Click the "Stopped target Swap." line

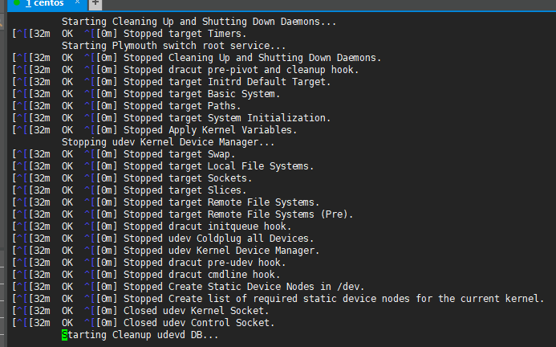(x=178, y=154)
